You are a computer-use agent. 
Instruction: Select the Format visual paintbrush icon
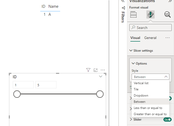click(150, 14)
